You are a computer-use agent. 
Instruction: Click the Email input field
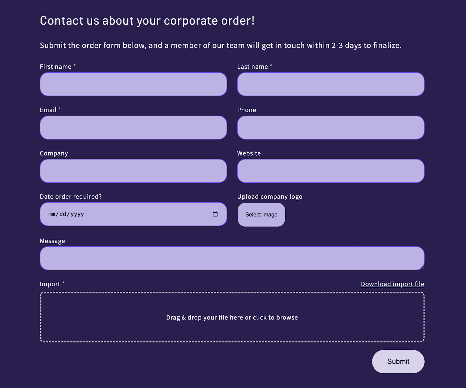133,127
